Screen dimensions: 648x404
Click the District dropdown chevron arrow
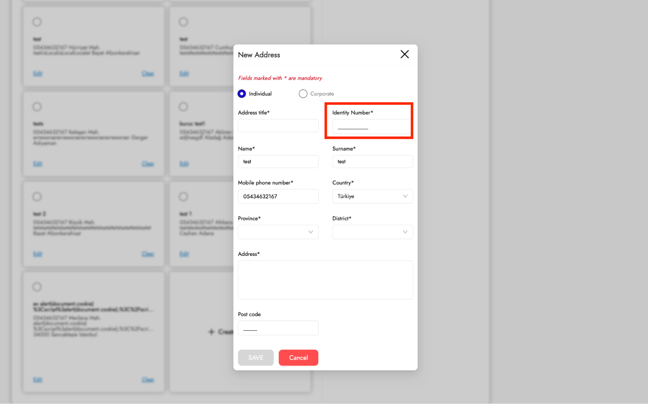[405, 232]
